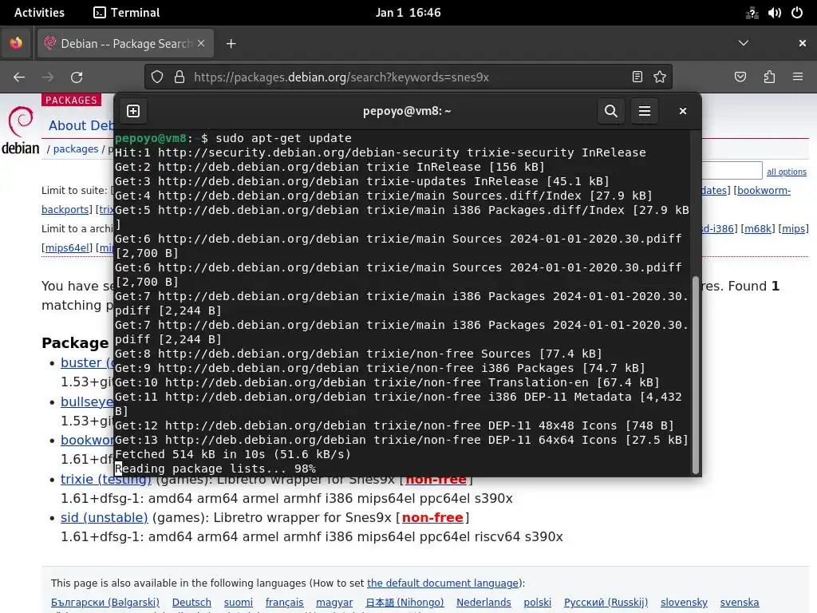
Task: Show site security lock info
Action: [180, 77]
